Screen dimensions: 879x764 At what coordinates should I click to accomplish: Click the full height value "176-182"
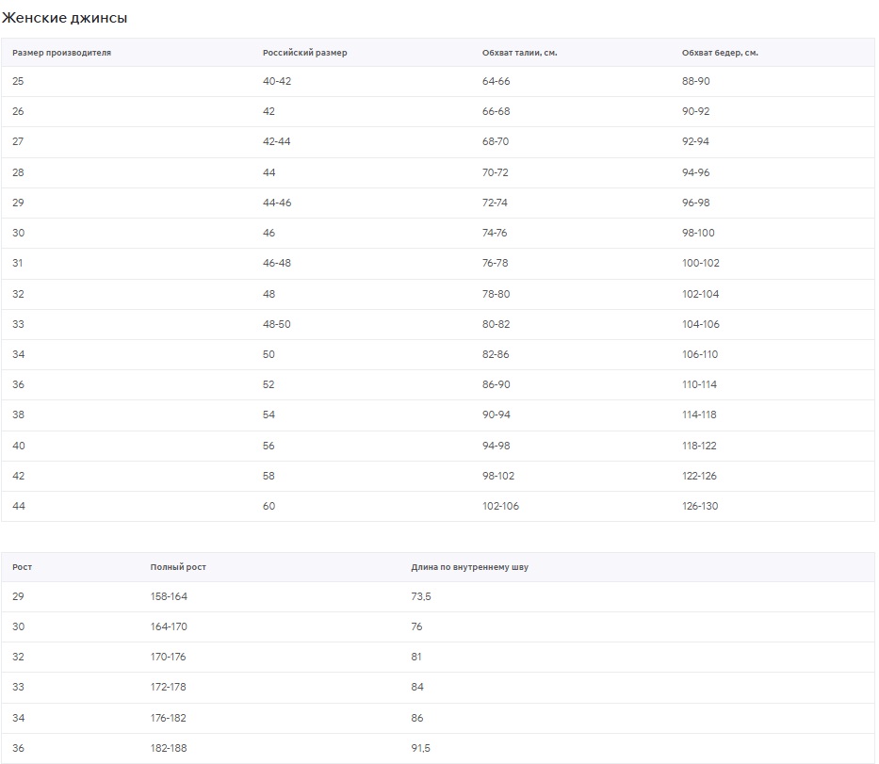coord(169,719)
